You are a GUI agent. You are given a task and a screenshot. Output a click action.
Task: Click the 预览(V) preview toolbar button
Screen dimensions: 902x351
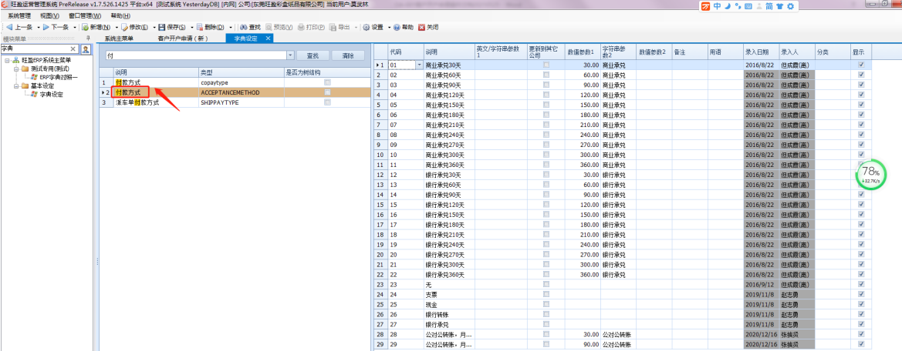click(279, 27)
